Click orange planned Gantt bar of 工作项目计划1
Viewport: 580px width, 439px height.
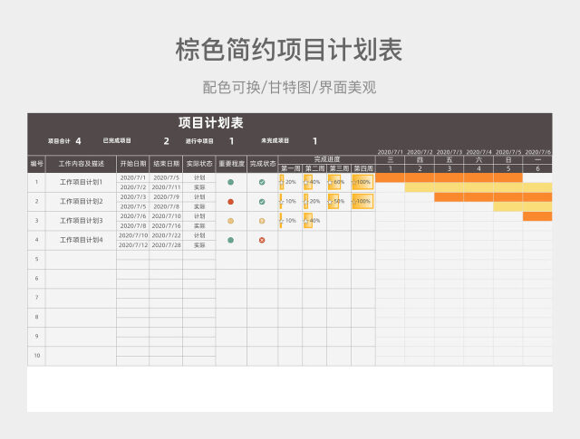click(x=449, y=177)
